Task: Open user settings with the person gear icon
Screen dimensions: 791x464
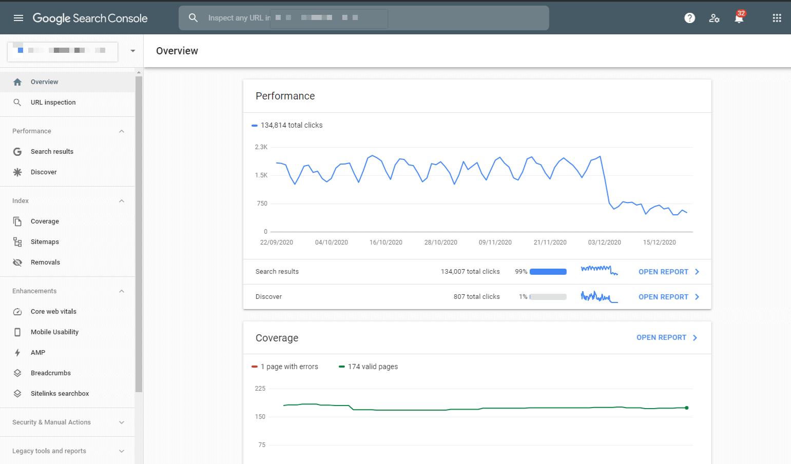Action: click(715, 18)
